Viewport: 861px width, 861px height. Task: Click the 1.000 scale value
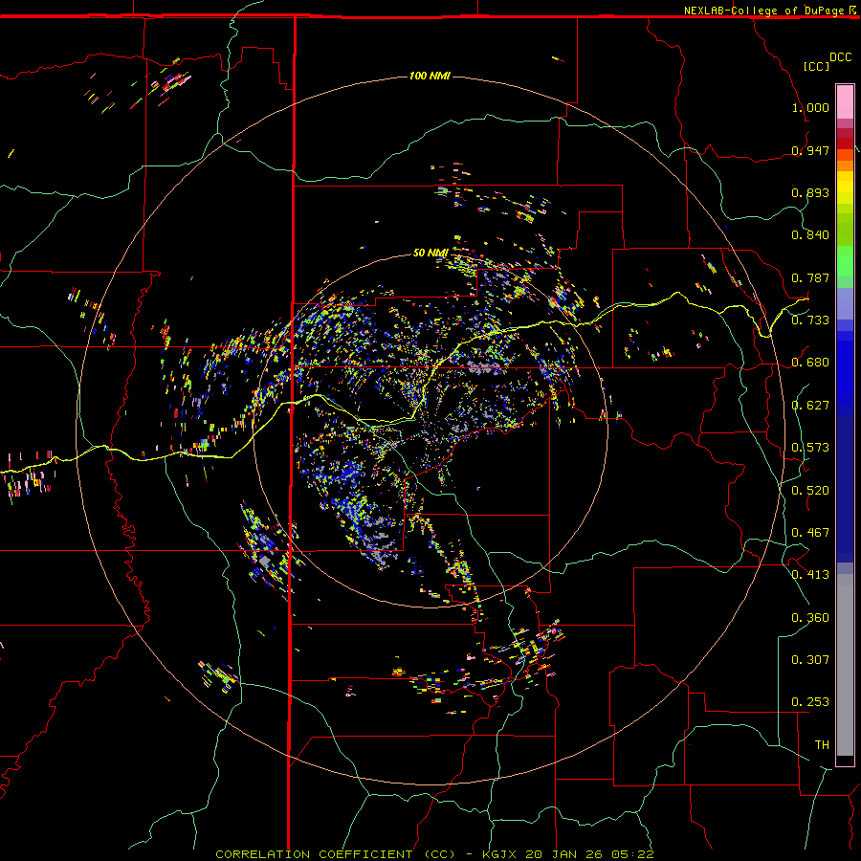click(x=810, y=107)
